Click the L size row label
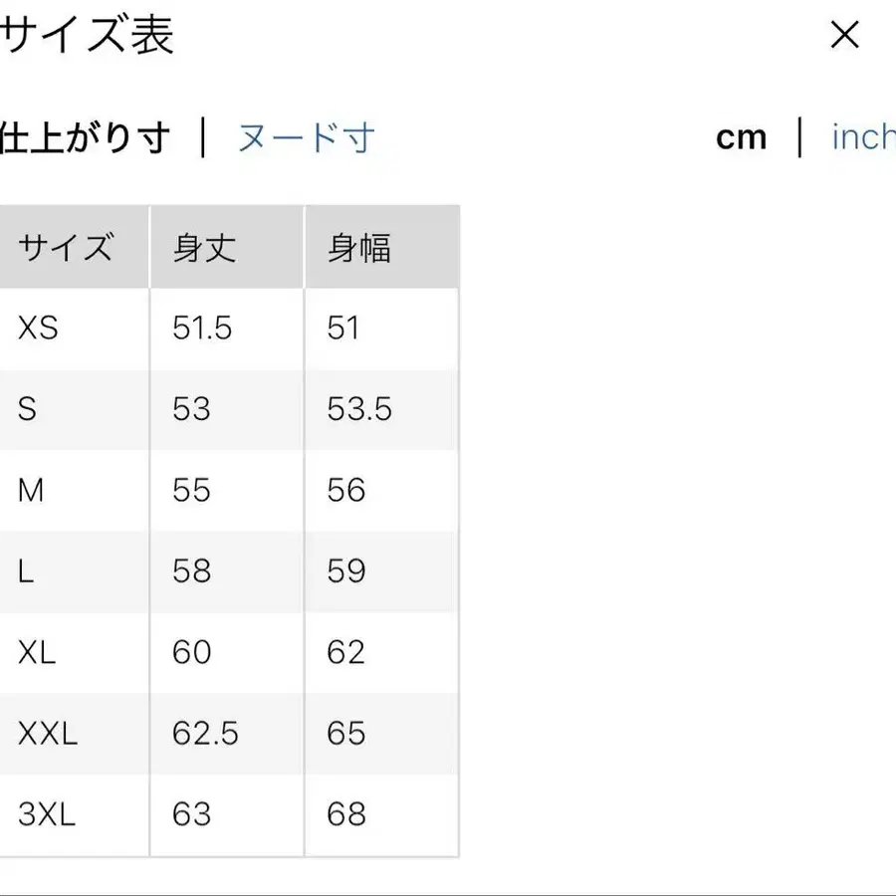This screenshot has width=896, height=896. pos(26,570)
